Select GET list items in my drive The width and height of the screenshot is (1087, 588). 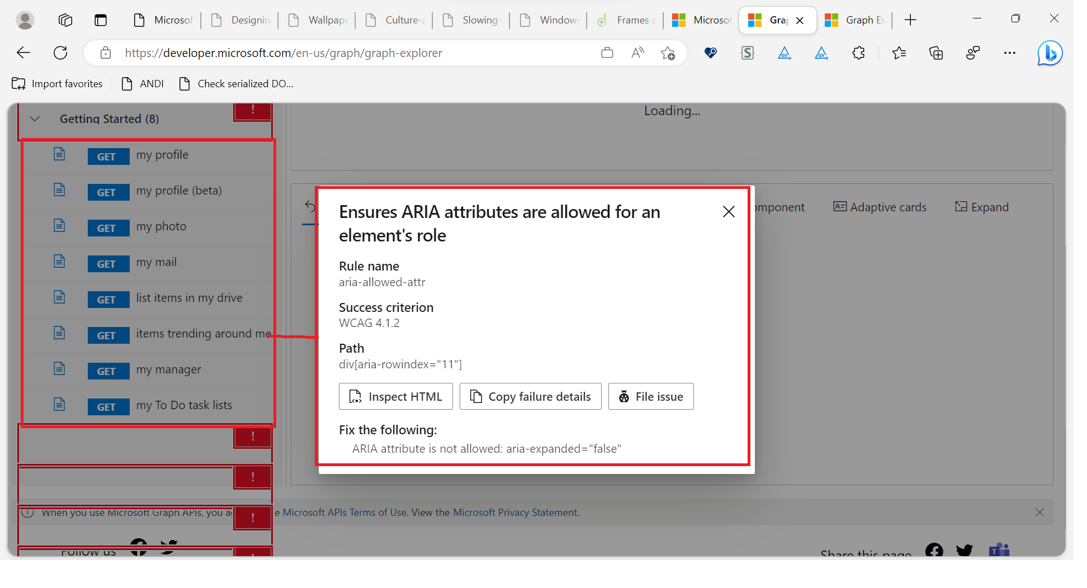coord(148,298)
